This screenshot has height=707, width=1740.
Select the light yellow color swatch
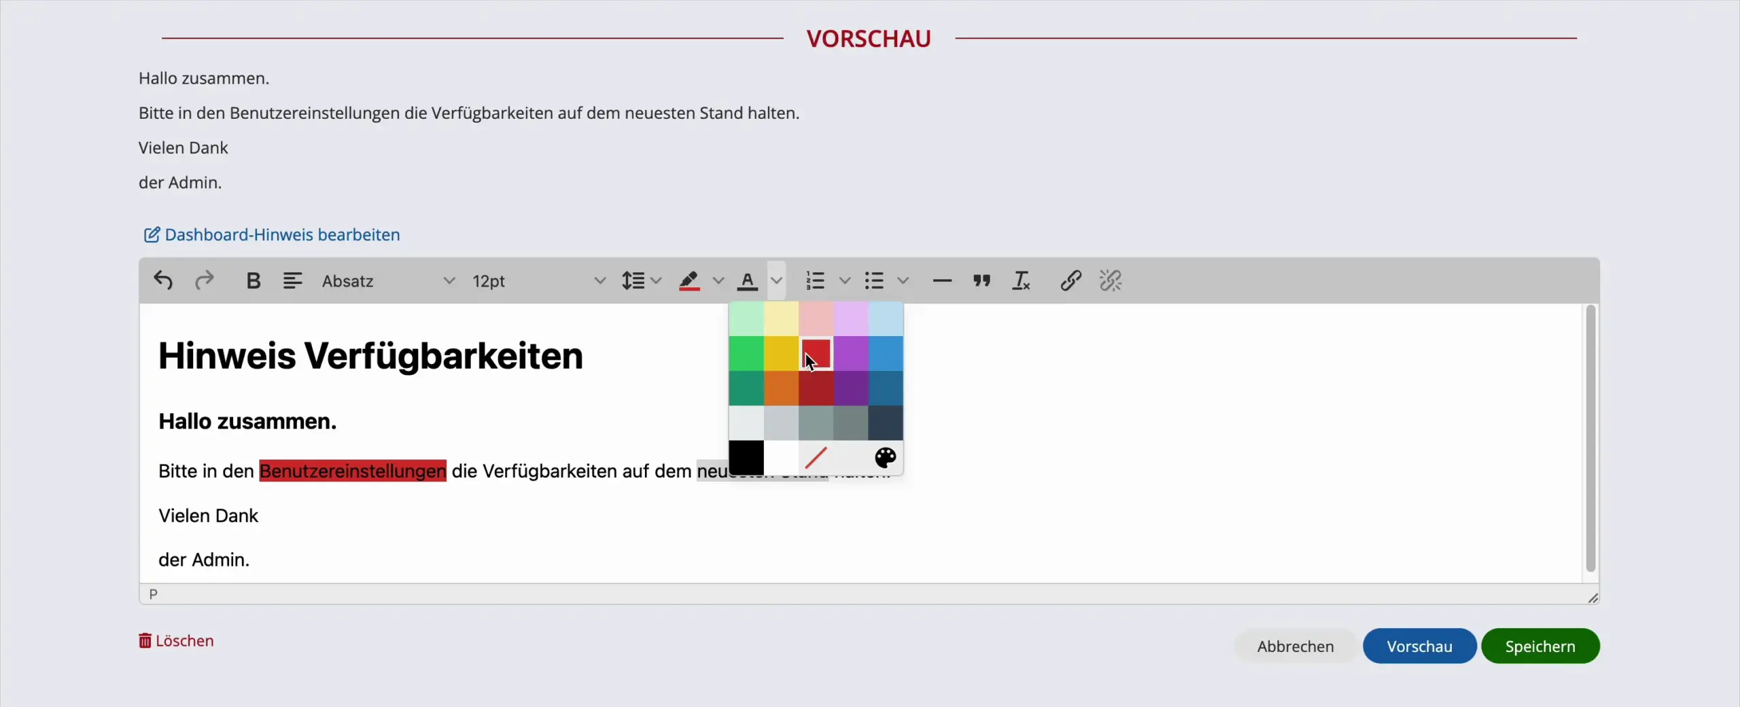point(781,319)
